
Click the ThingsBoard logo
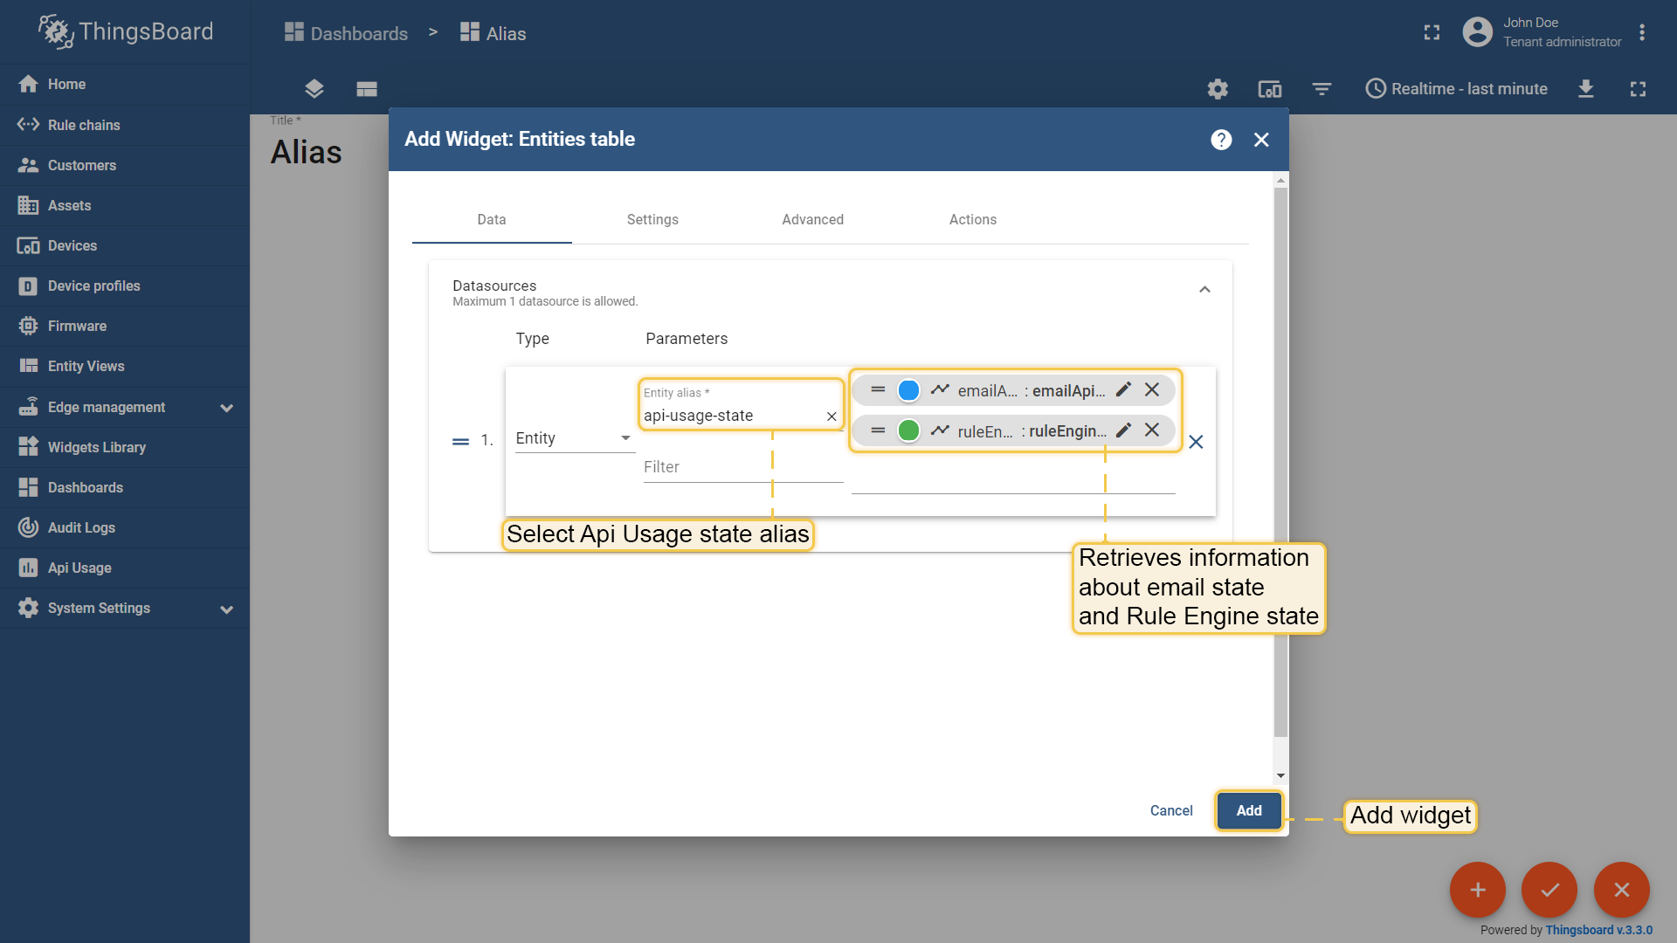(125, 31)
